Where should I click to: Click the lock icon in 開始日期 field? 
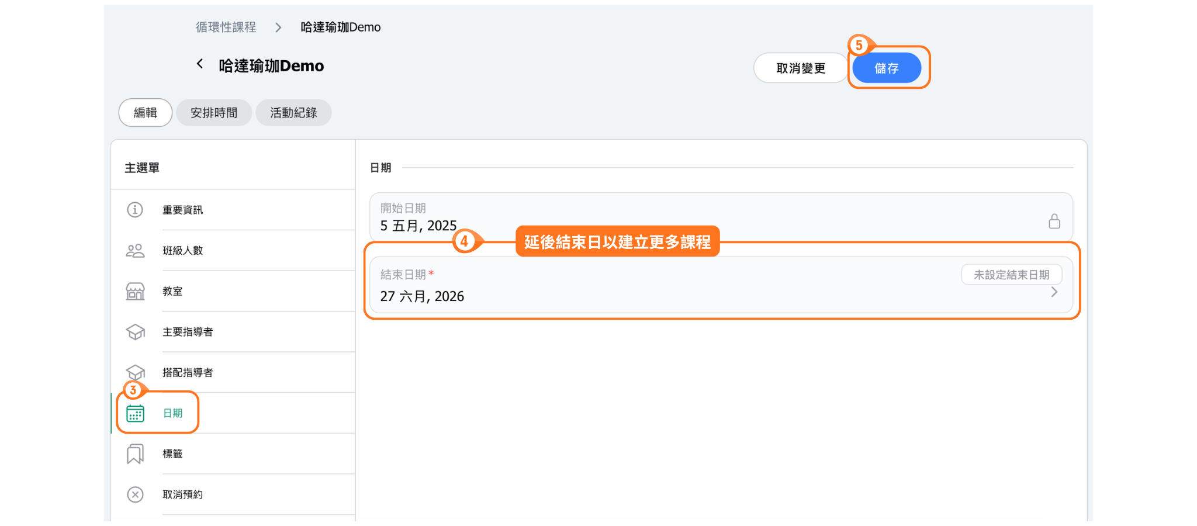pos(1054,222)
